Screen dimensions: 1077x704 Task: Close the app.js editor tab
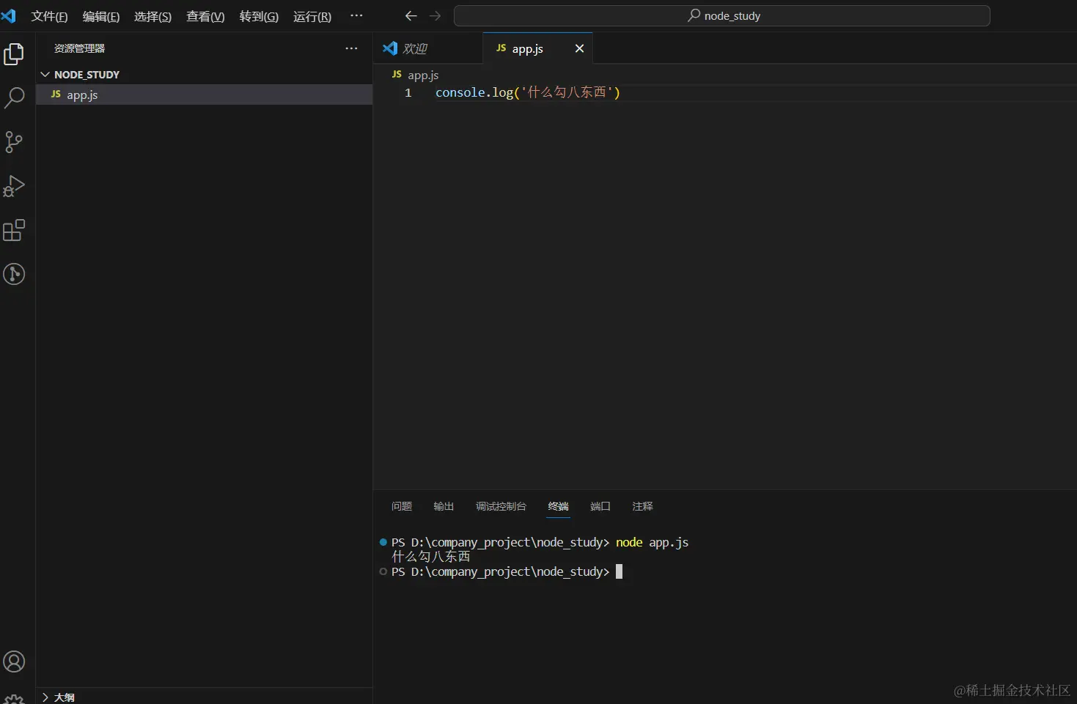[x=579, y=48]
